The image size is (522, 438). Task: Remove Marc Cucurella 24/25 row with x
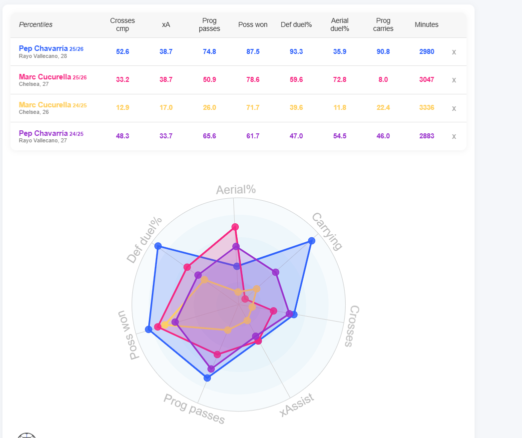454,108
